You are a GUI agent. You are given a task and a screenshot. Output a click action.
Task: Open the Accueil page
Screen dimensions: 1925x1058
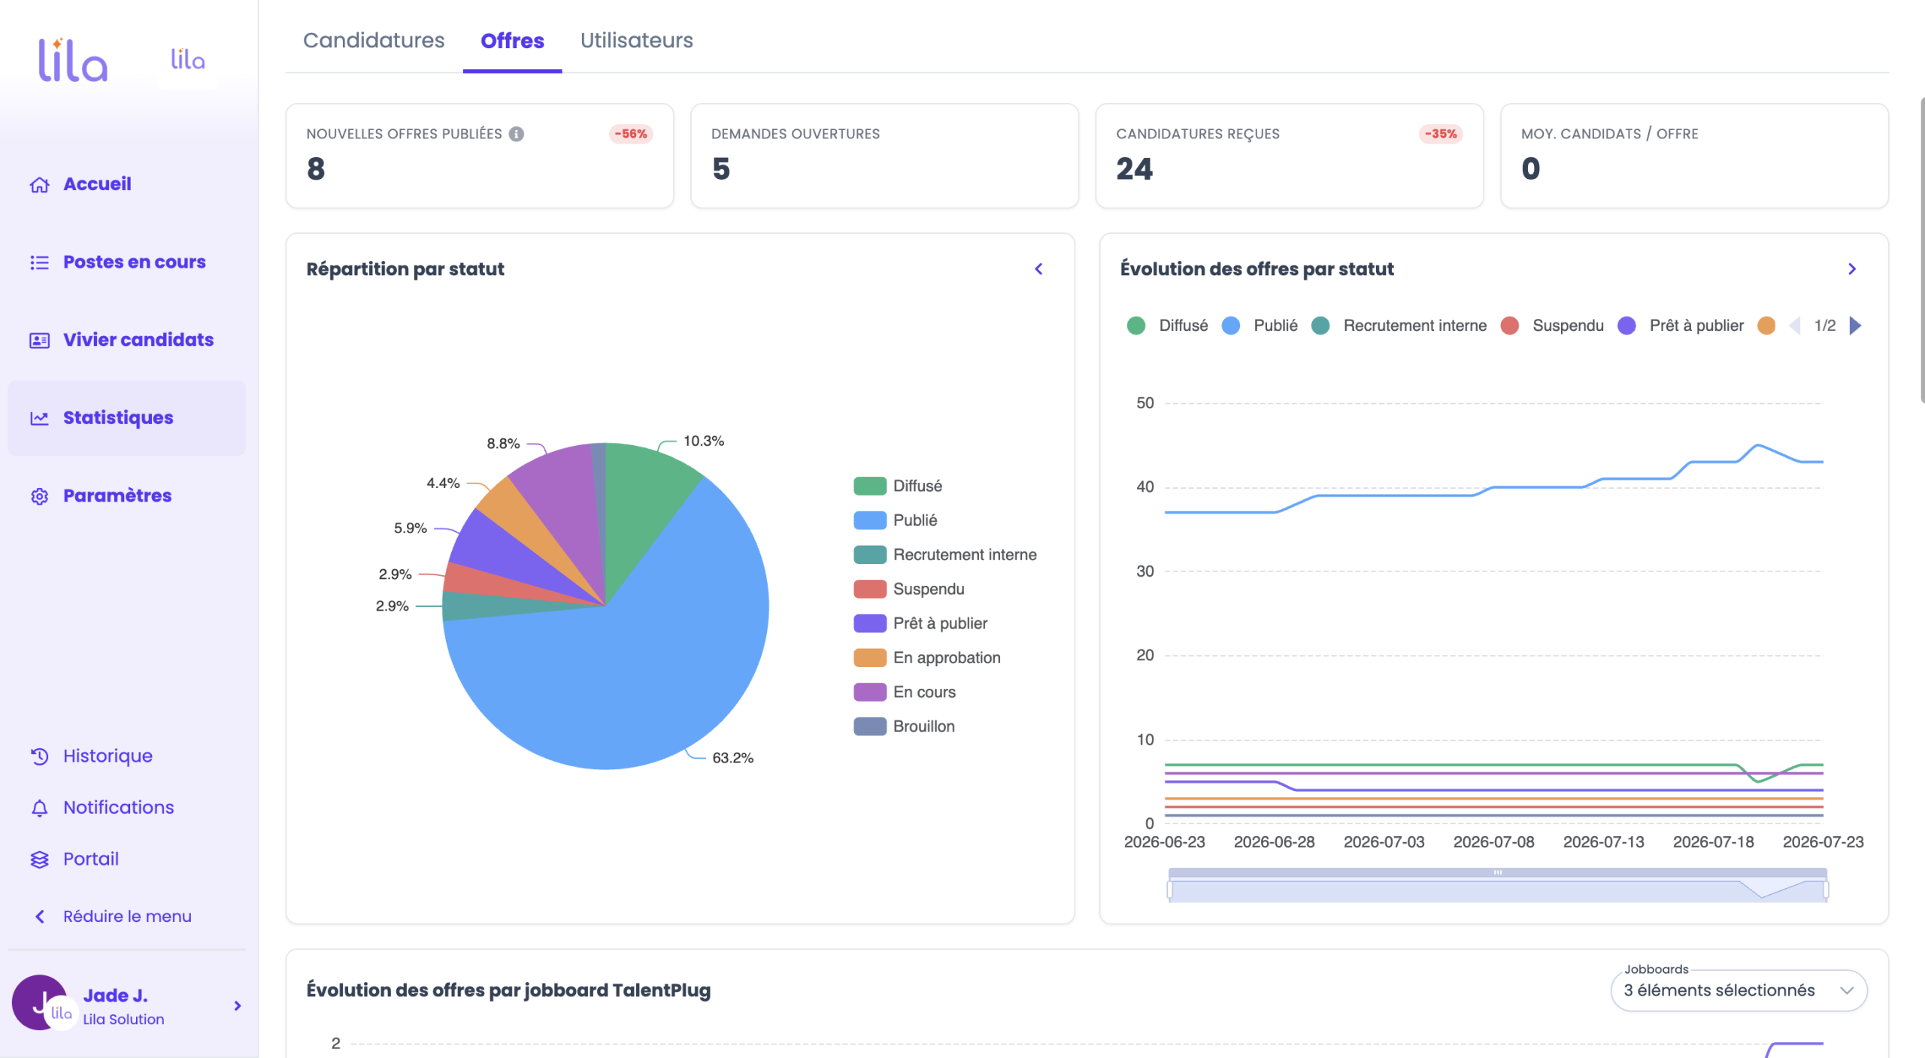click(126, 184)
